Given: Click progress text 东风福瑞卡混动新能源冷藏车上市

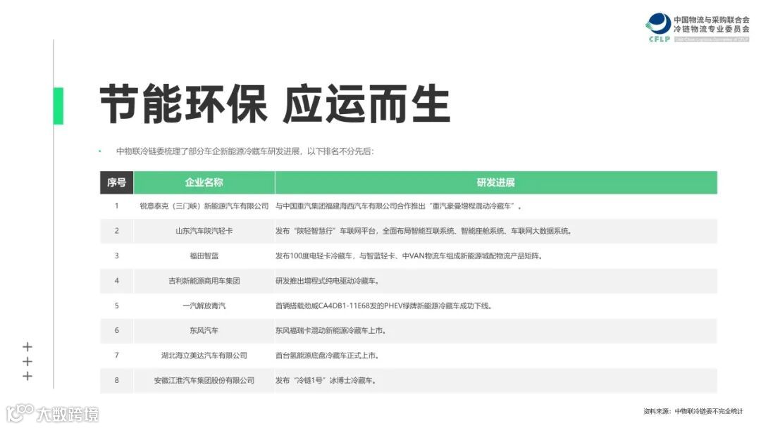Looking at the screenshot, I should coord(330,331).
